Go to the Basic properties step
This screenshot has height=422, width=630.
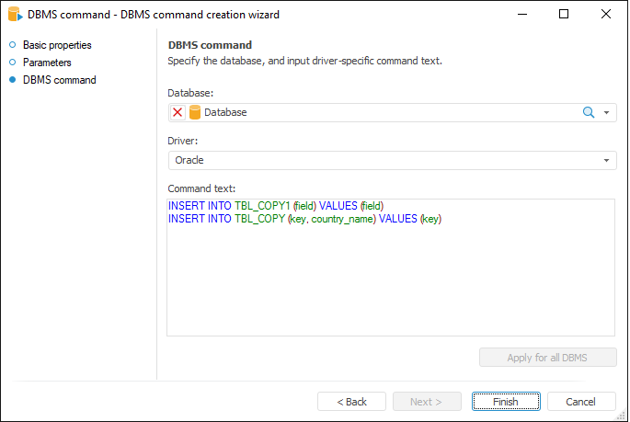(x=57, y=45)
